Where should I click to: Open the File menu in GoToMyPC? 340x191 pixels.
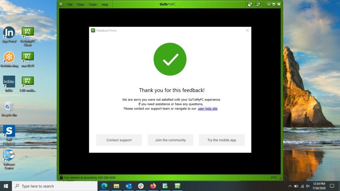click(x=70, y=5)
